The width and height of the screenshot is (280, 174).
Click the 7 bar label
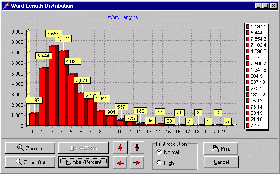click(189, 121)
